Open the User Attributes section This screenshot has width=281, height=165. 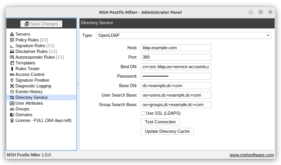41,103
